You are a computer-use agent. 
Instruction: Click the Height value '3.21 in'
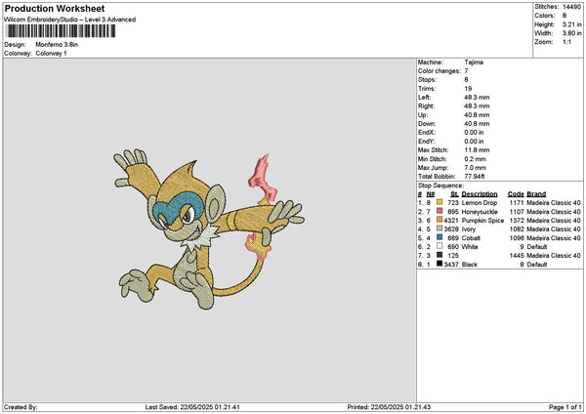point(571,24)
